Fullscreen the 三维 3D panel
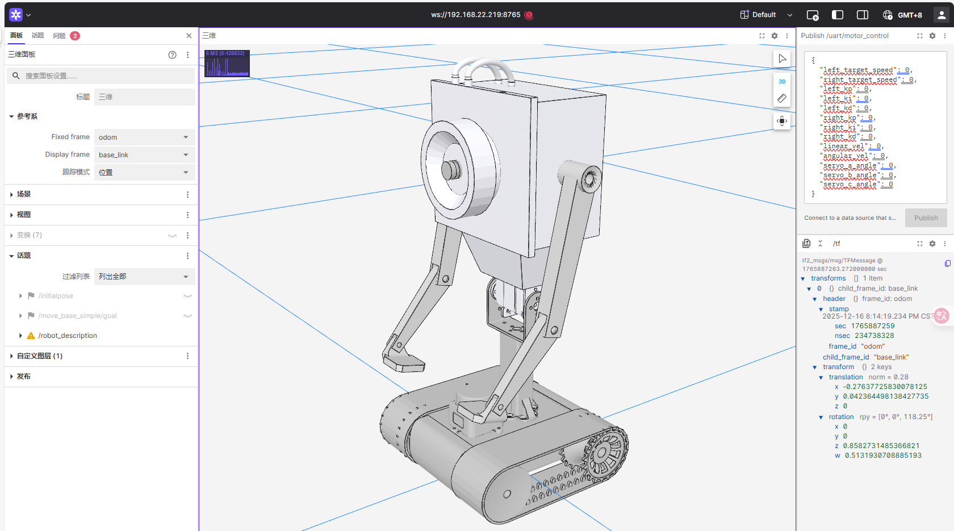The height and width of the screenshot is (531, 954). click(x=762, y=36)
